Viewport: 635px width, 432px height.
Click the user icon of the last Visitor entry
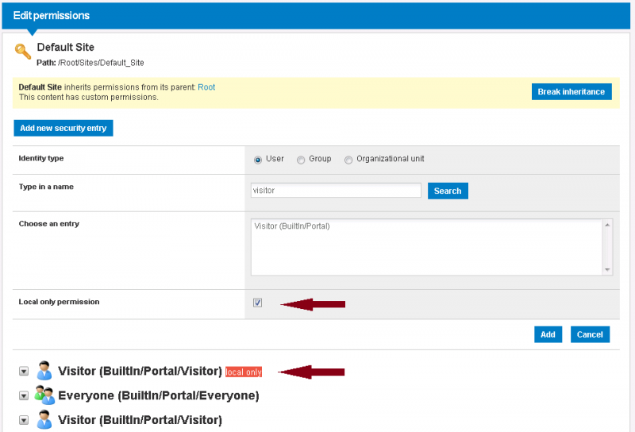(44, 419)
